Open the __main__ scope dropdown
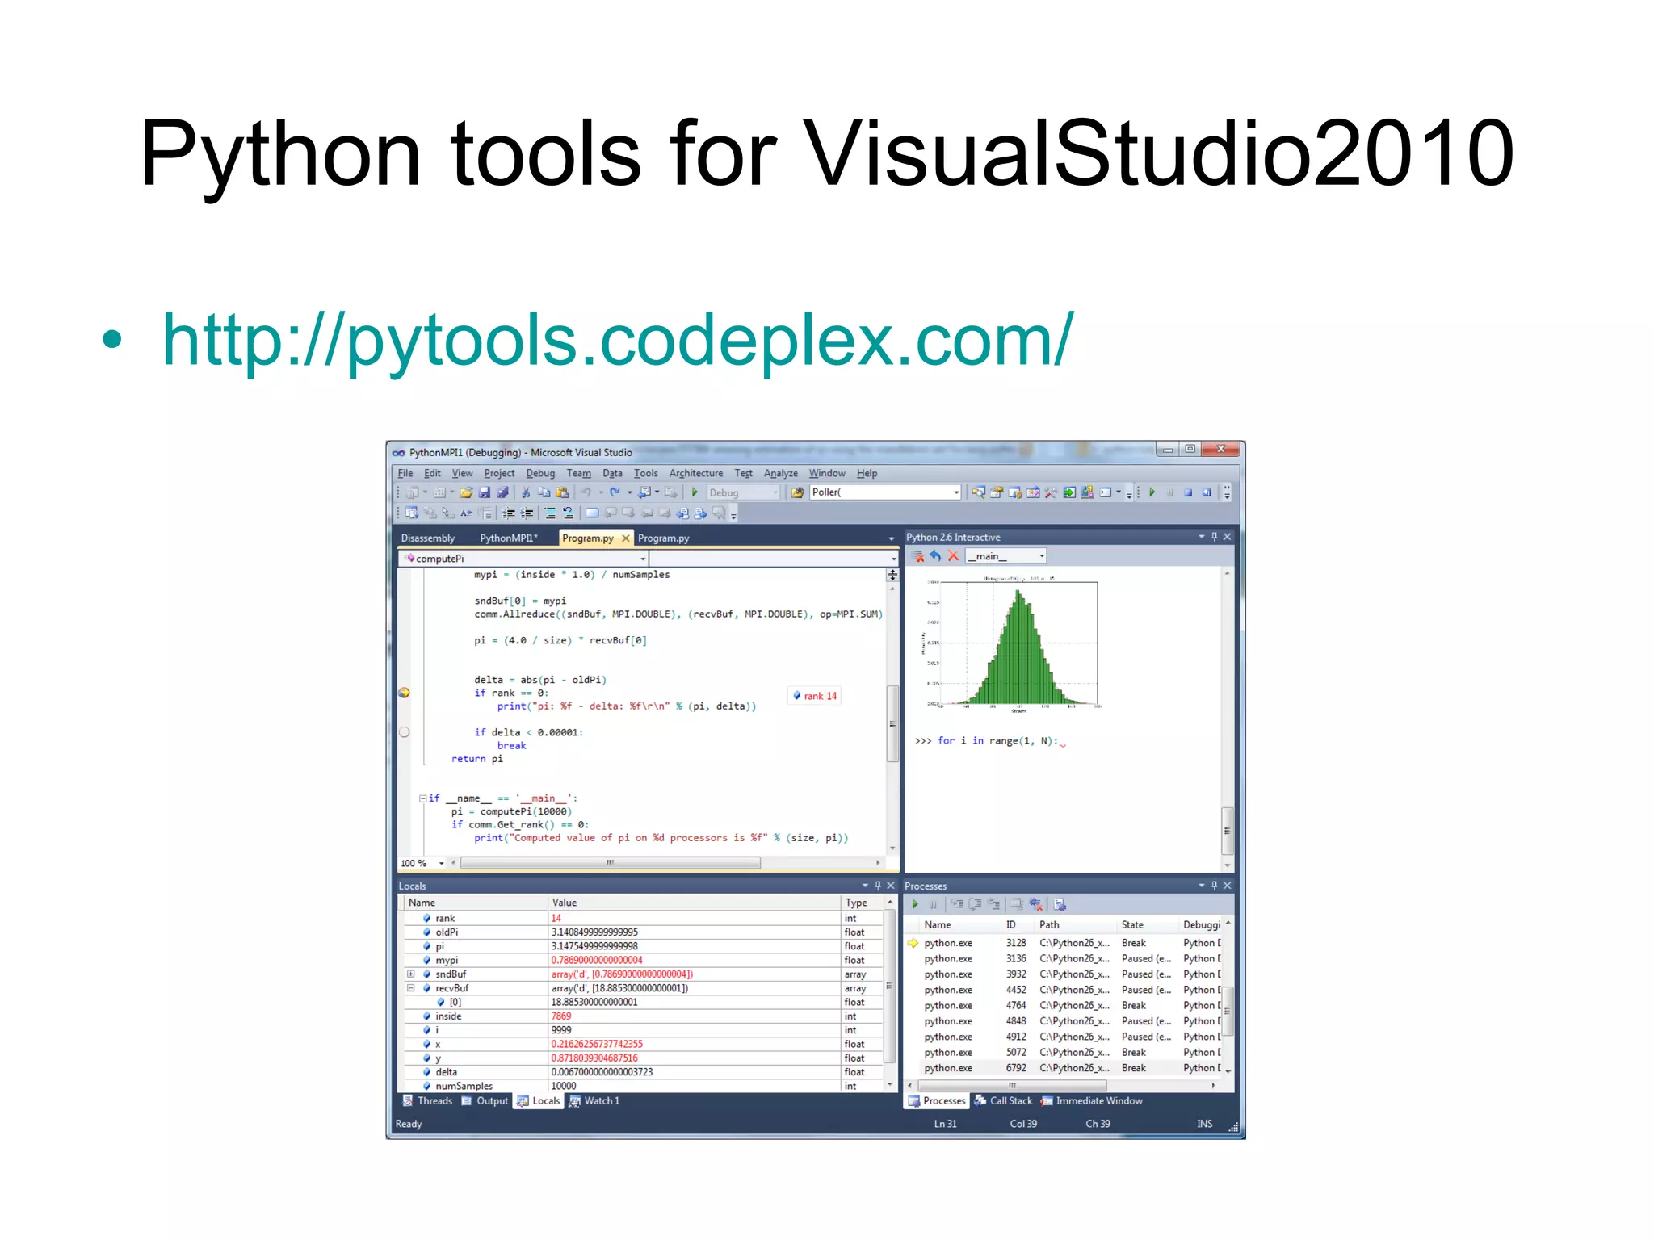 tap(1042, 555)
